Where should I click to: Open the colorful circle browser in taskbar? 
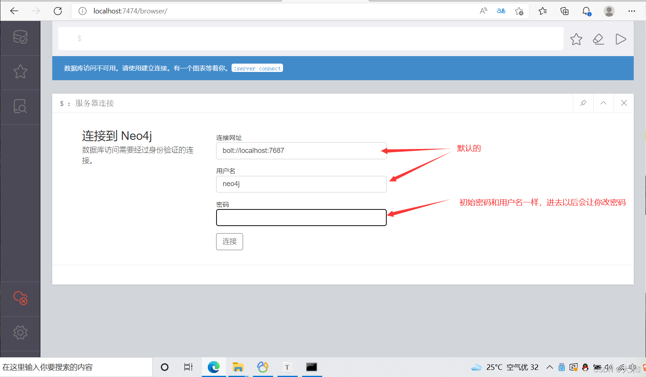(x=263, y=367)
